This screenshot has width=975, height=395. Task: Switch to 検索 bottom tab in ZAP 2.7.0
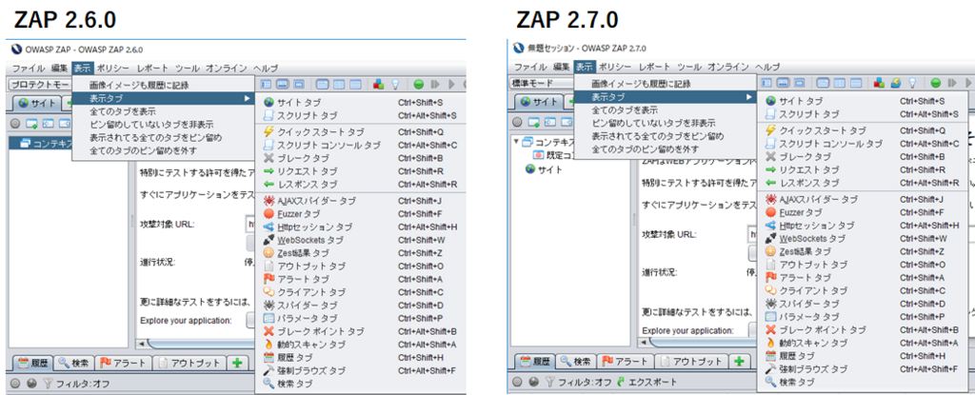[x=575, y=361]
